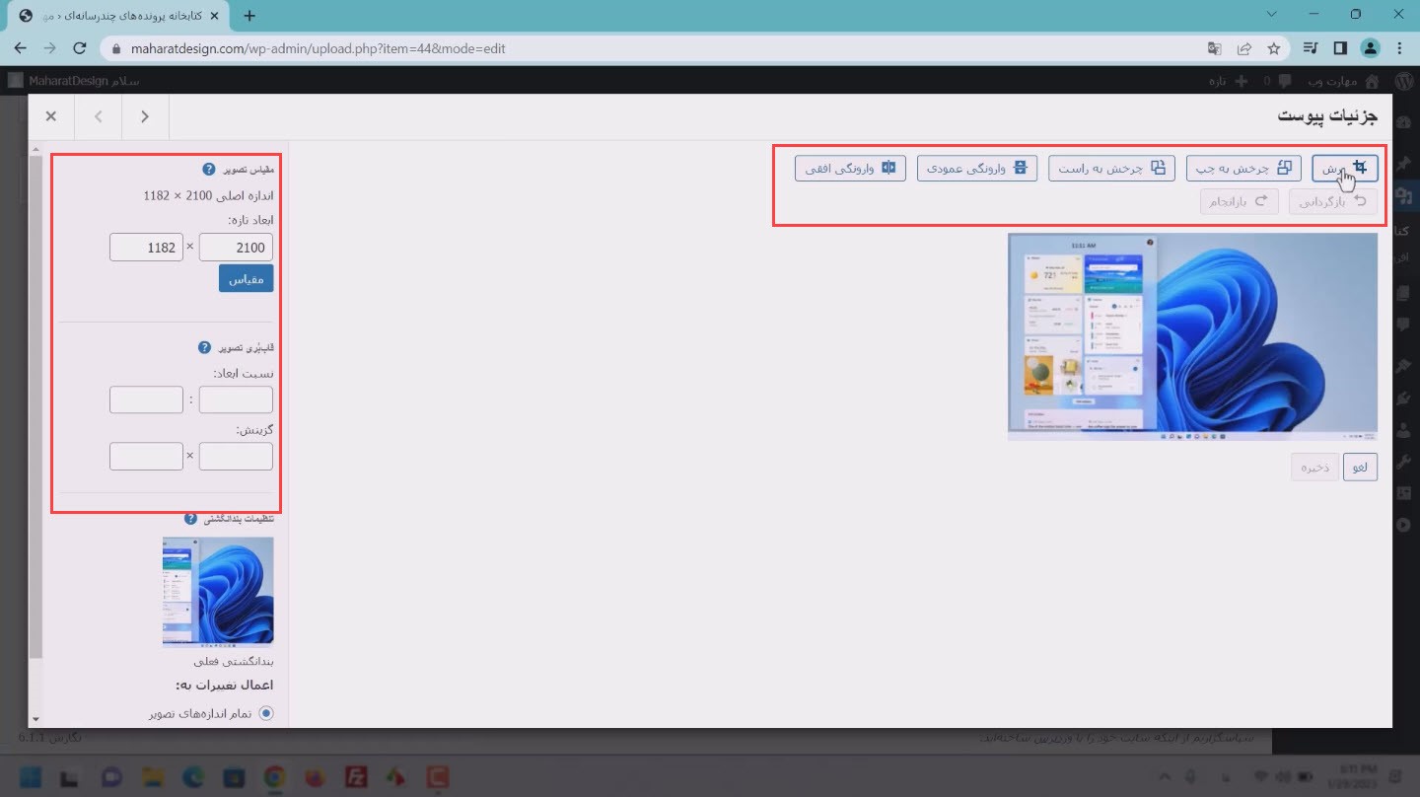Open Chrome three-dot menu
The height and width of the screenshot is (797, 1420).
coord(1399,47)
